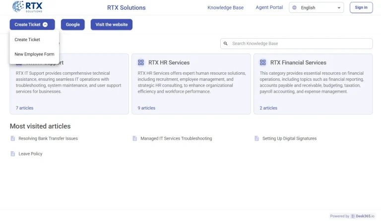Open Setting Up Digital Signatures article
This screenshot has height=221, width=381.
click(x=289, y=138)
